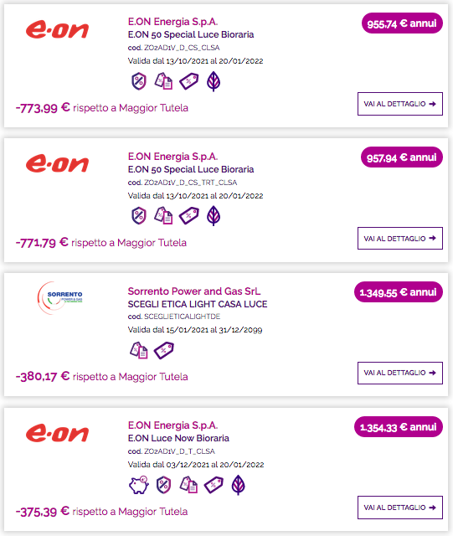453x536 pixels.
Task: Click price tag icon in Sorrento offer
Action: coord(164,350)
